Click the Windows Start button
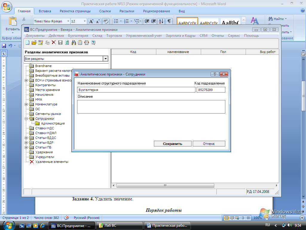This screenshot has width=306, height=230. click(x=9, y=225)
